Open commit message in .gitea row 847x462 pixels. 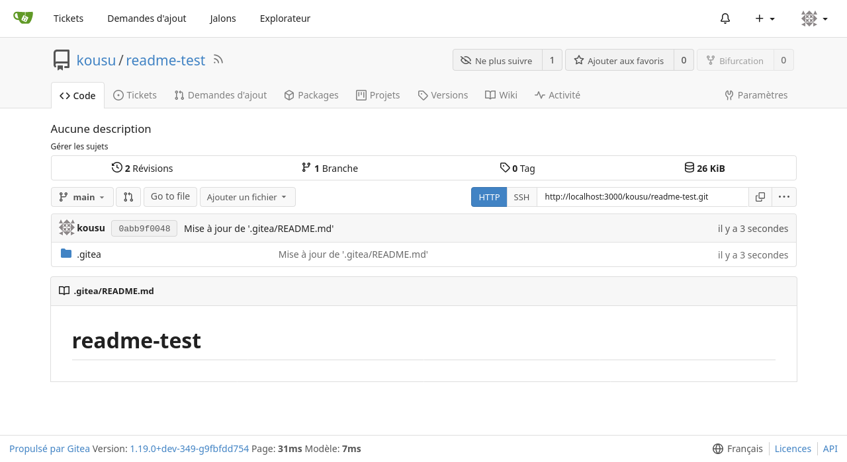[353, 254]
